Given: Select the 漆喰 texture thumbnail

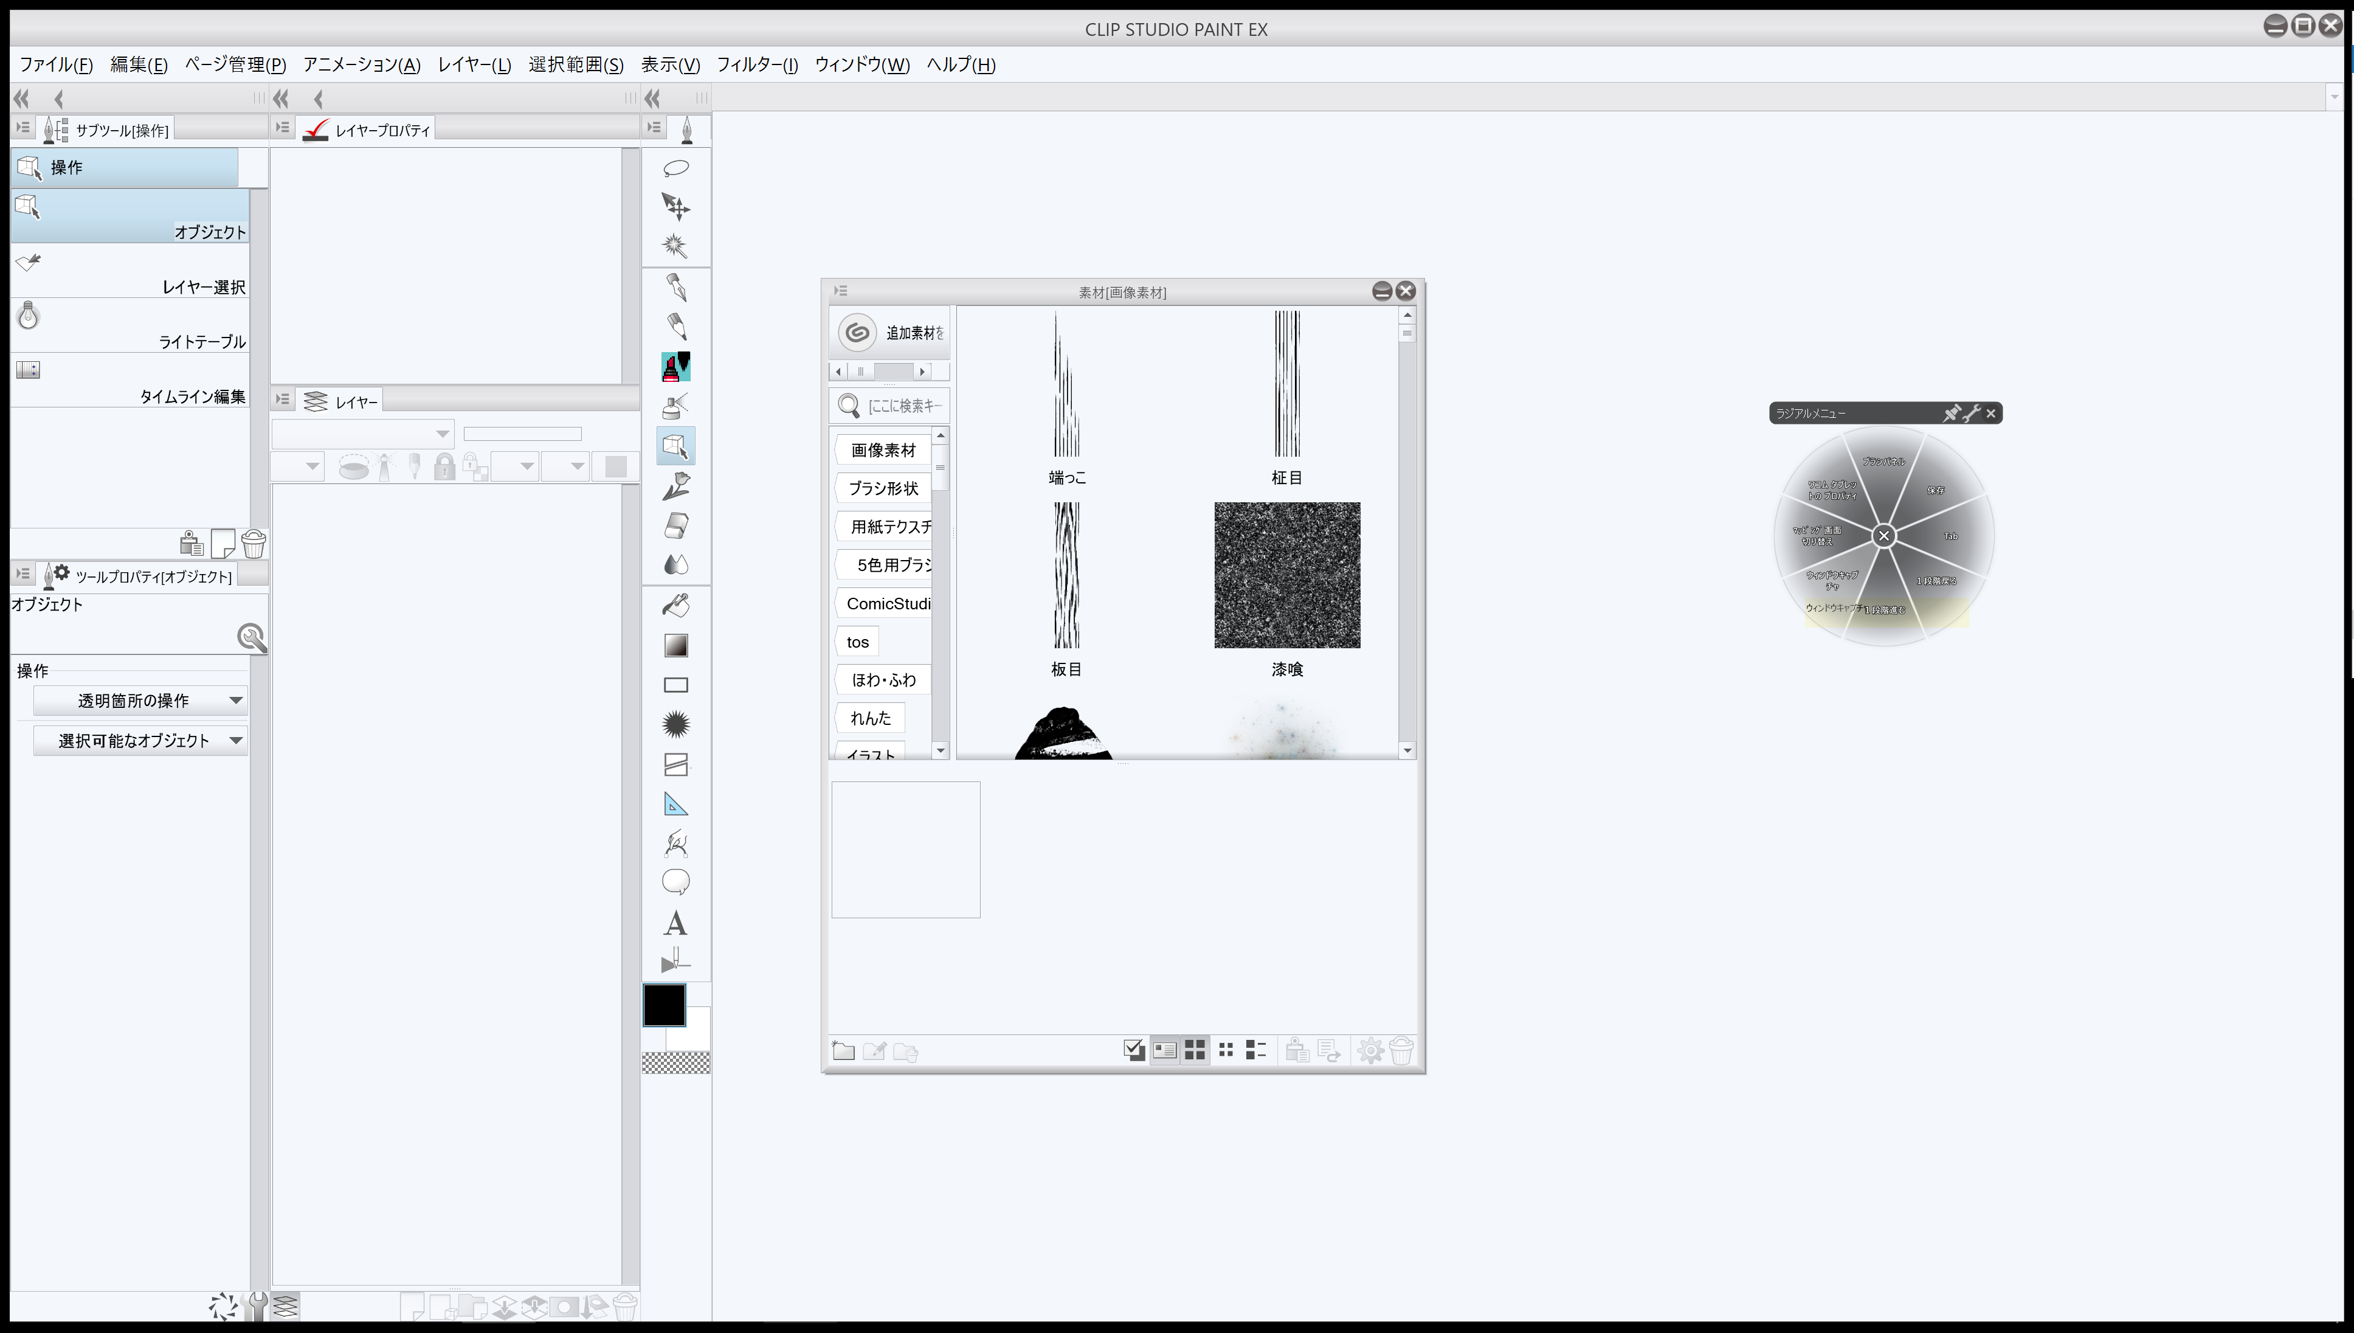Looking at the screenshot, I should 1286,575.
